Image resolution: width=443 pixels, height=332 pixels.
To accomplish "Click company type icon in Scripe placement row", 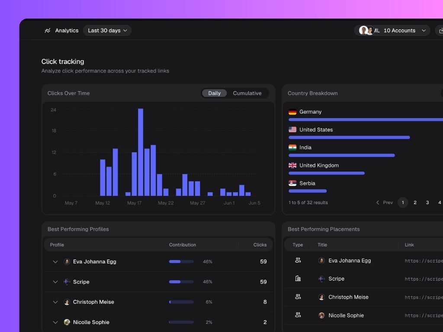I will pyautogui.click(x=298, y=279).
